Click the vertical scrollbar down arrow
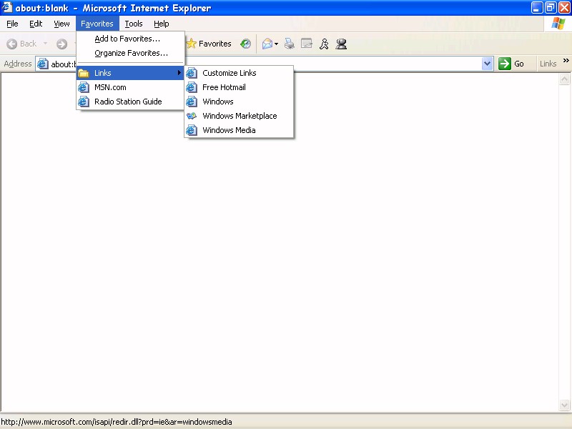The width and height of the screenshot is (572, 429). [564, 405]
